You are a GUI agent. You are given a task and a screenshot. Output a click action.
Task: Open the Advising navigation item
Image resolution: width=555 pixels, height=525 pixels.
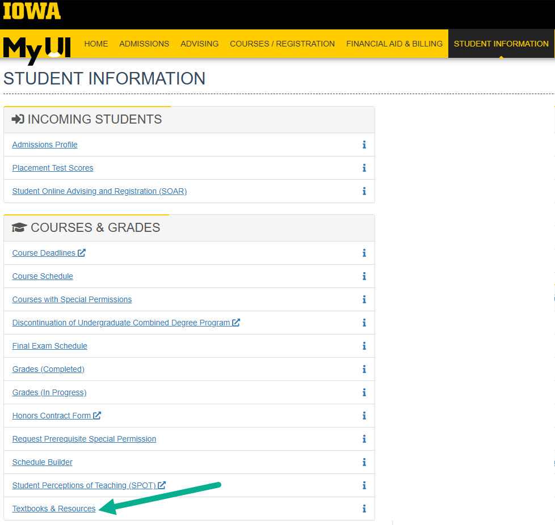(199, 44)
